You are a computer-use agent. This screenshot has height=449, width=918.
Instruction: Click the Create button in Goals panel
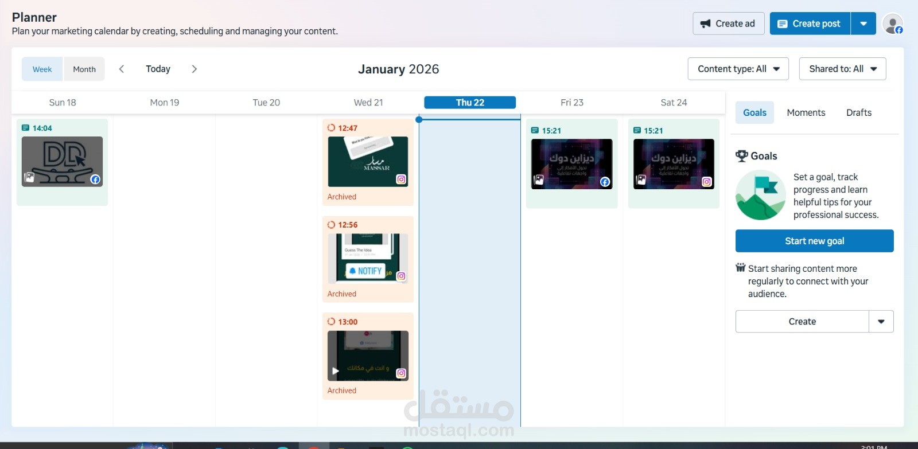[802, 322]
